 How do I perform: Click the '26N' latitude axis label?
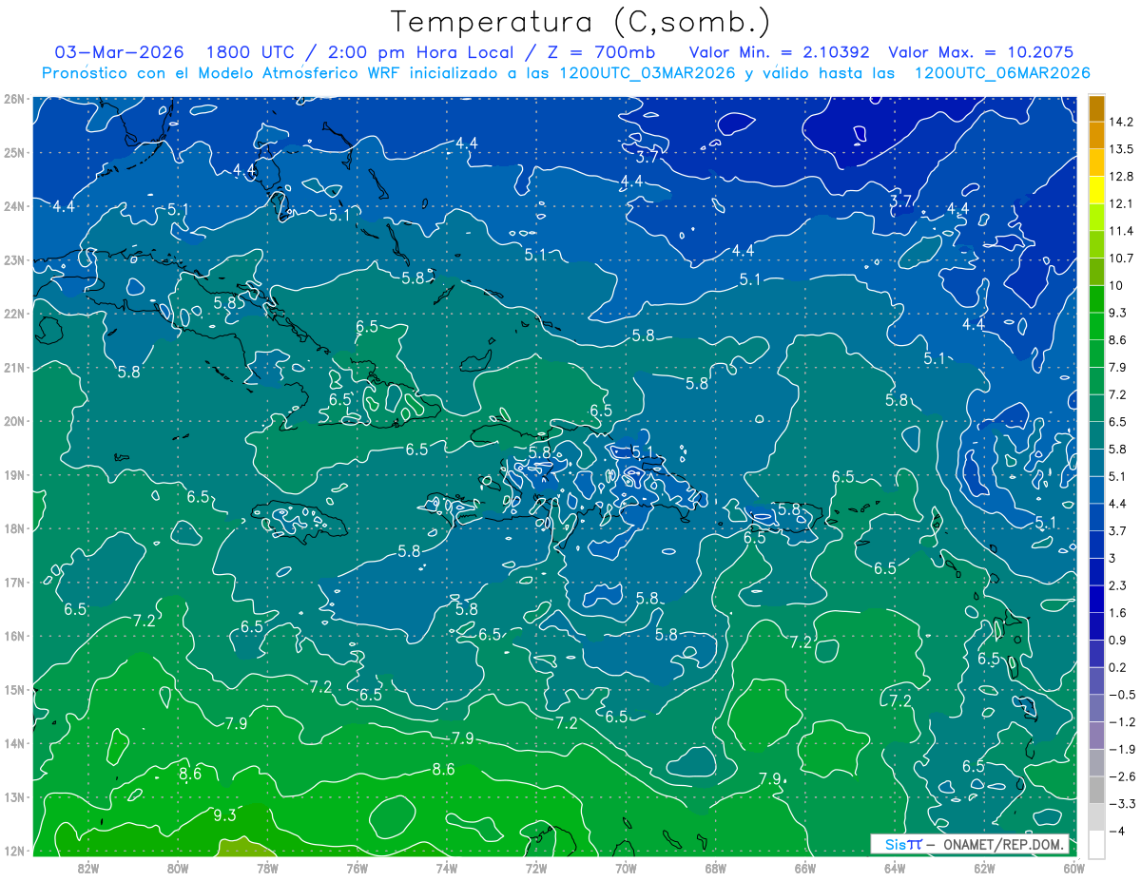13,99
